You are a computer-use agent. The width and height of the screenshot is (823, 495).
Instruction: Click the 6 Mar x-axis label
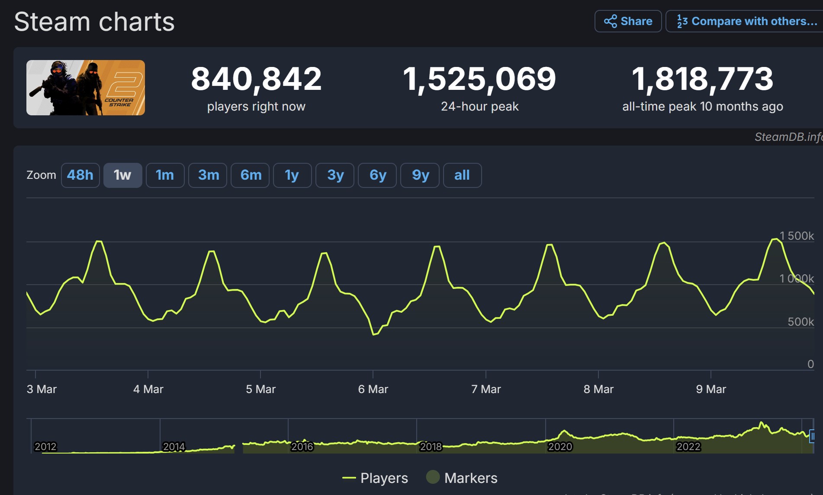(373, 389)
